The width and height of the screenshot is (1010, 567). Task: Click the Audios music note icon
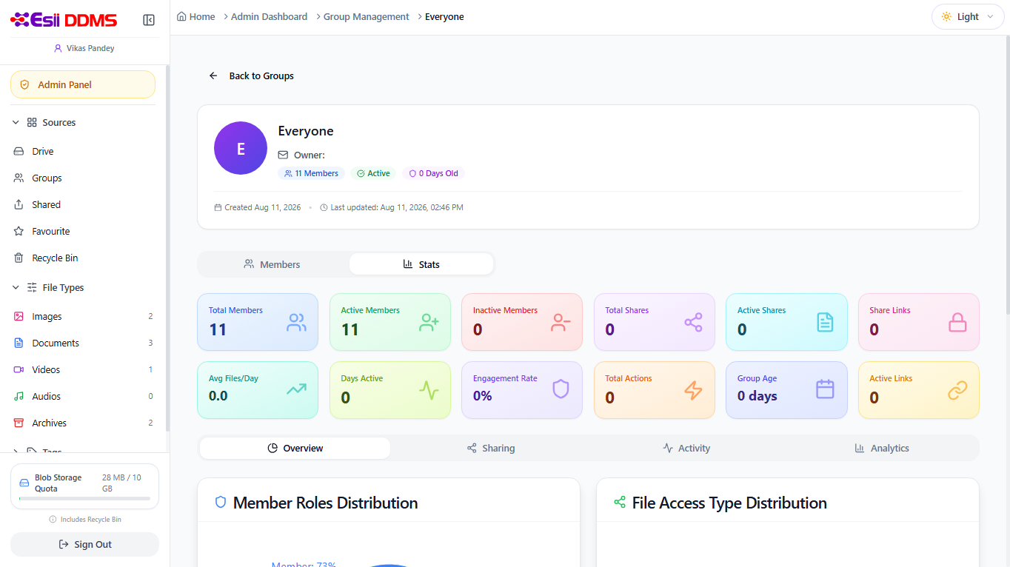pos(19,396)
